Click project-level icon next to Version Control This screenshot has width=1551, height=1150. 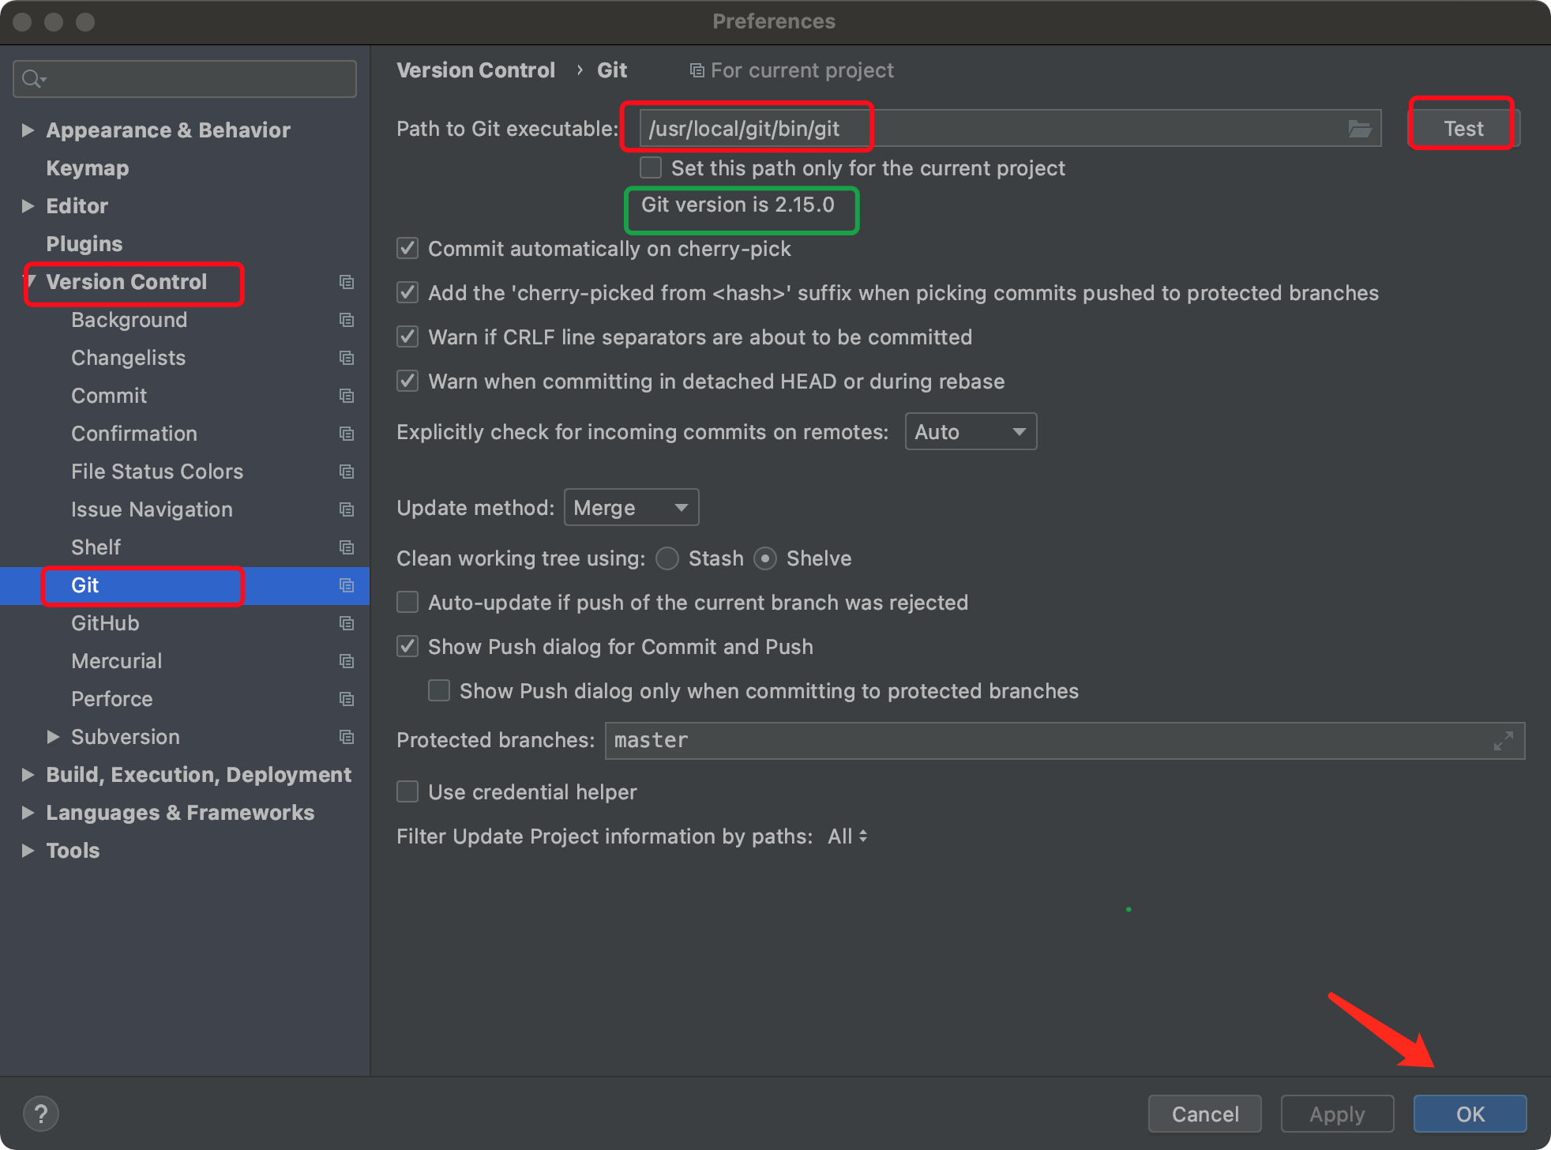click(346, 282)
